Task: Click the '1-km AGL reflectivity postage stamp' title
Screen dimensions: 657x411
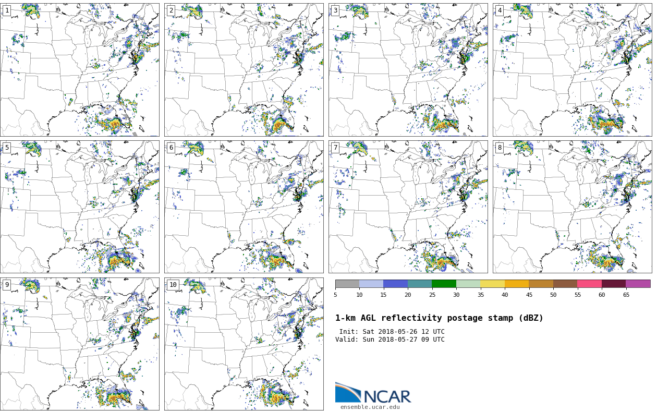Action: (439, 318)
